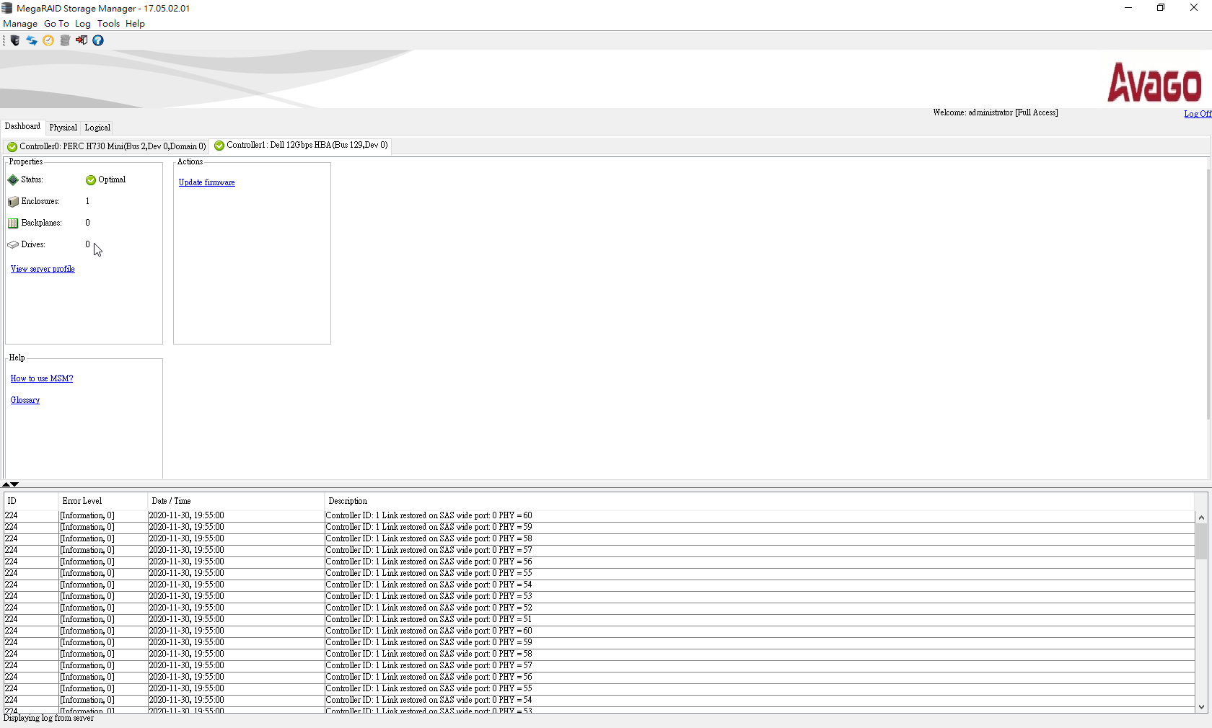Select the first log row with PHY = 60
The width and height of the screenshot is (1212, 728).
pos(599,515)
